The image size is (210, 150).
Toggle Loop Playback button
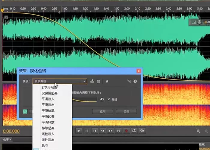[134, 131]
